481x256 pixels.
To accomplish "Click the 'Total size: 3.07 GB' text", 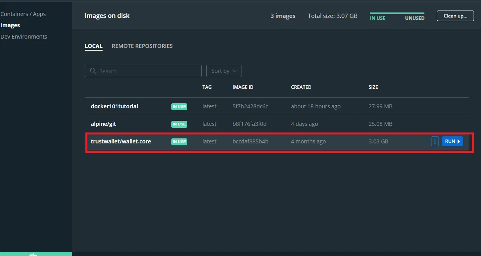I will coord(333,16).
